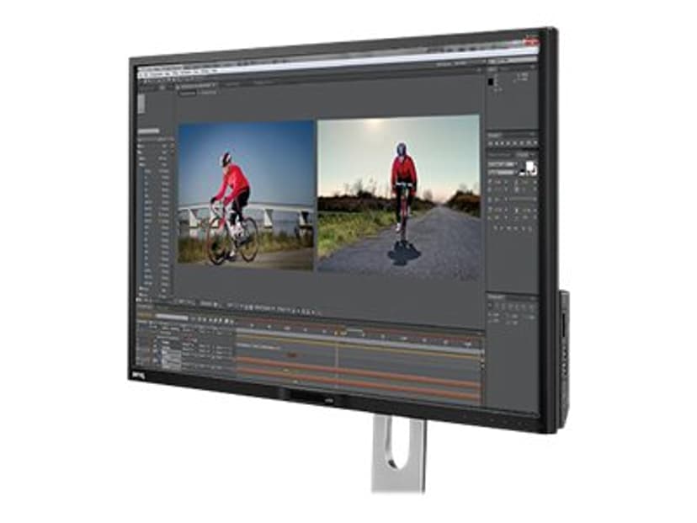Select the cyclist-by-railing image in viewer

[246, 195]
